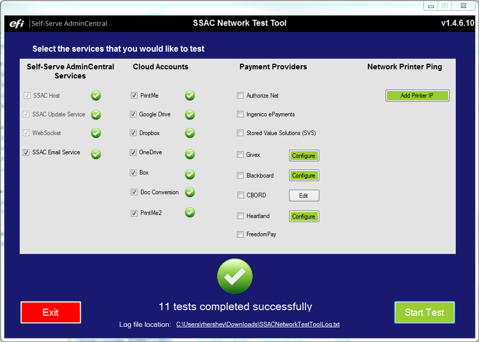This screenshot has width=479, height=342.
Task: Minimize the SSAC Network Test Tool window
Action: (431, 6)
